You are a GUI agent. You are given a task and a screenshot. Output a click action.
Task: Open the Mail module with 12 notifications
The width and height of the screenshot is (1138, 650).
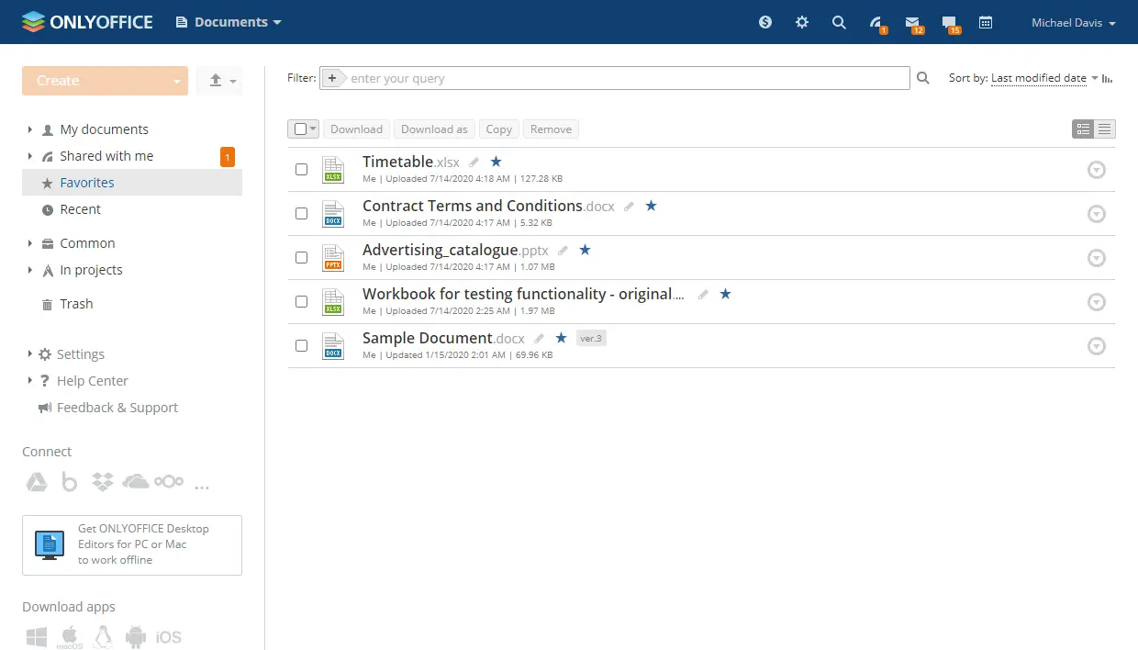912,22
